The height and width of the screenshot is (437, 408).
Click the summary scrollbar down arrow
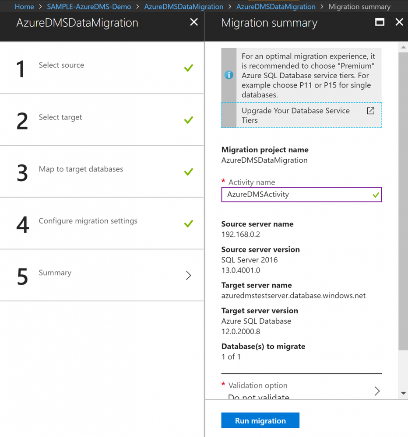click(403, 393)
